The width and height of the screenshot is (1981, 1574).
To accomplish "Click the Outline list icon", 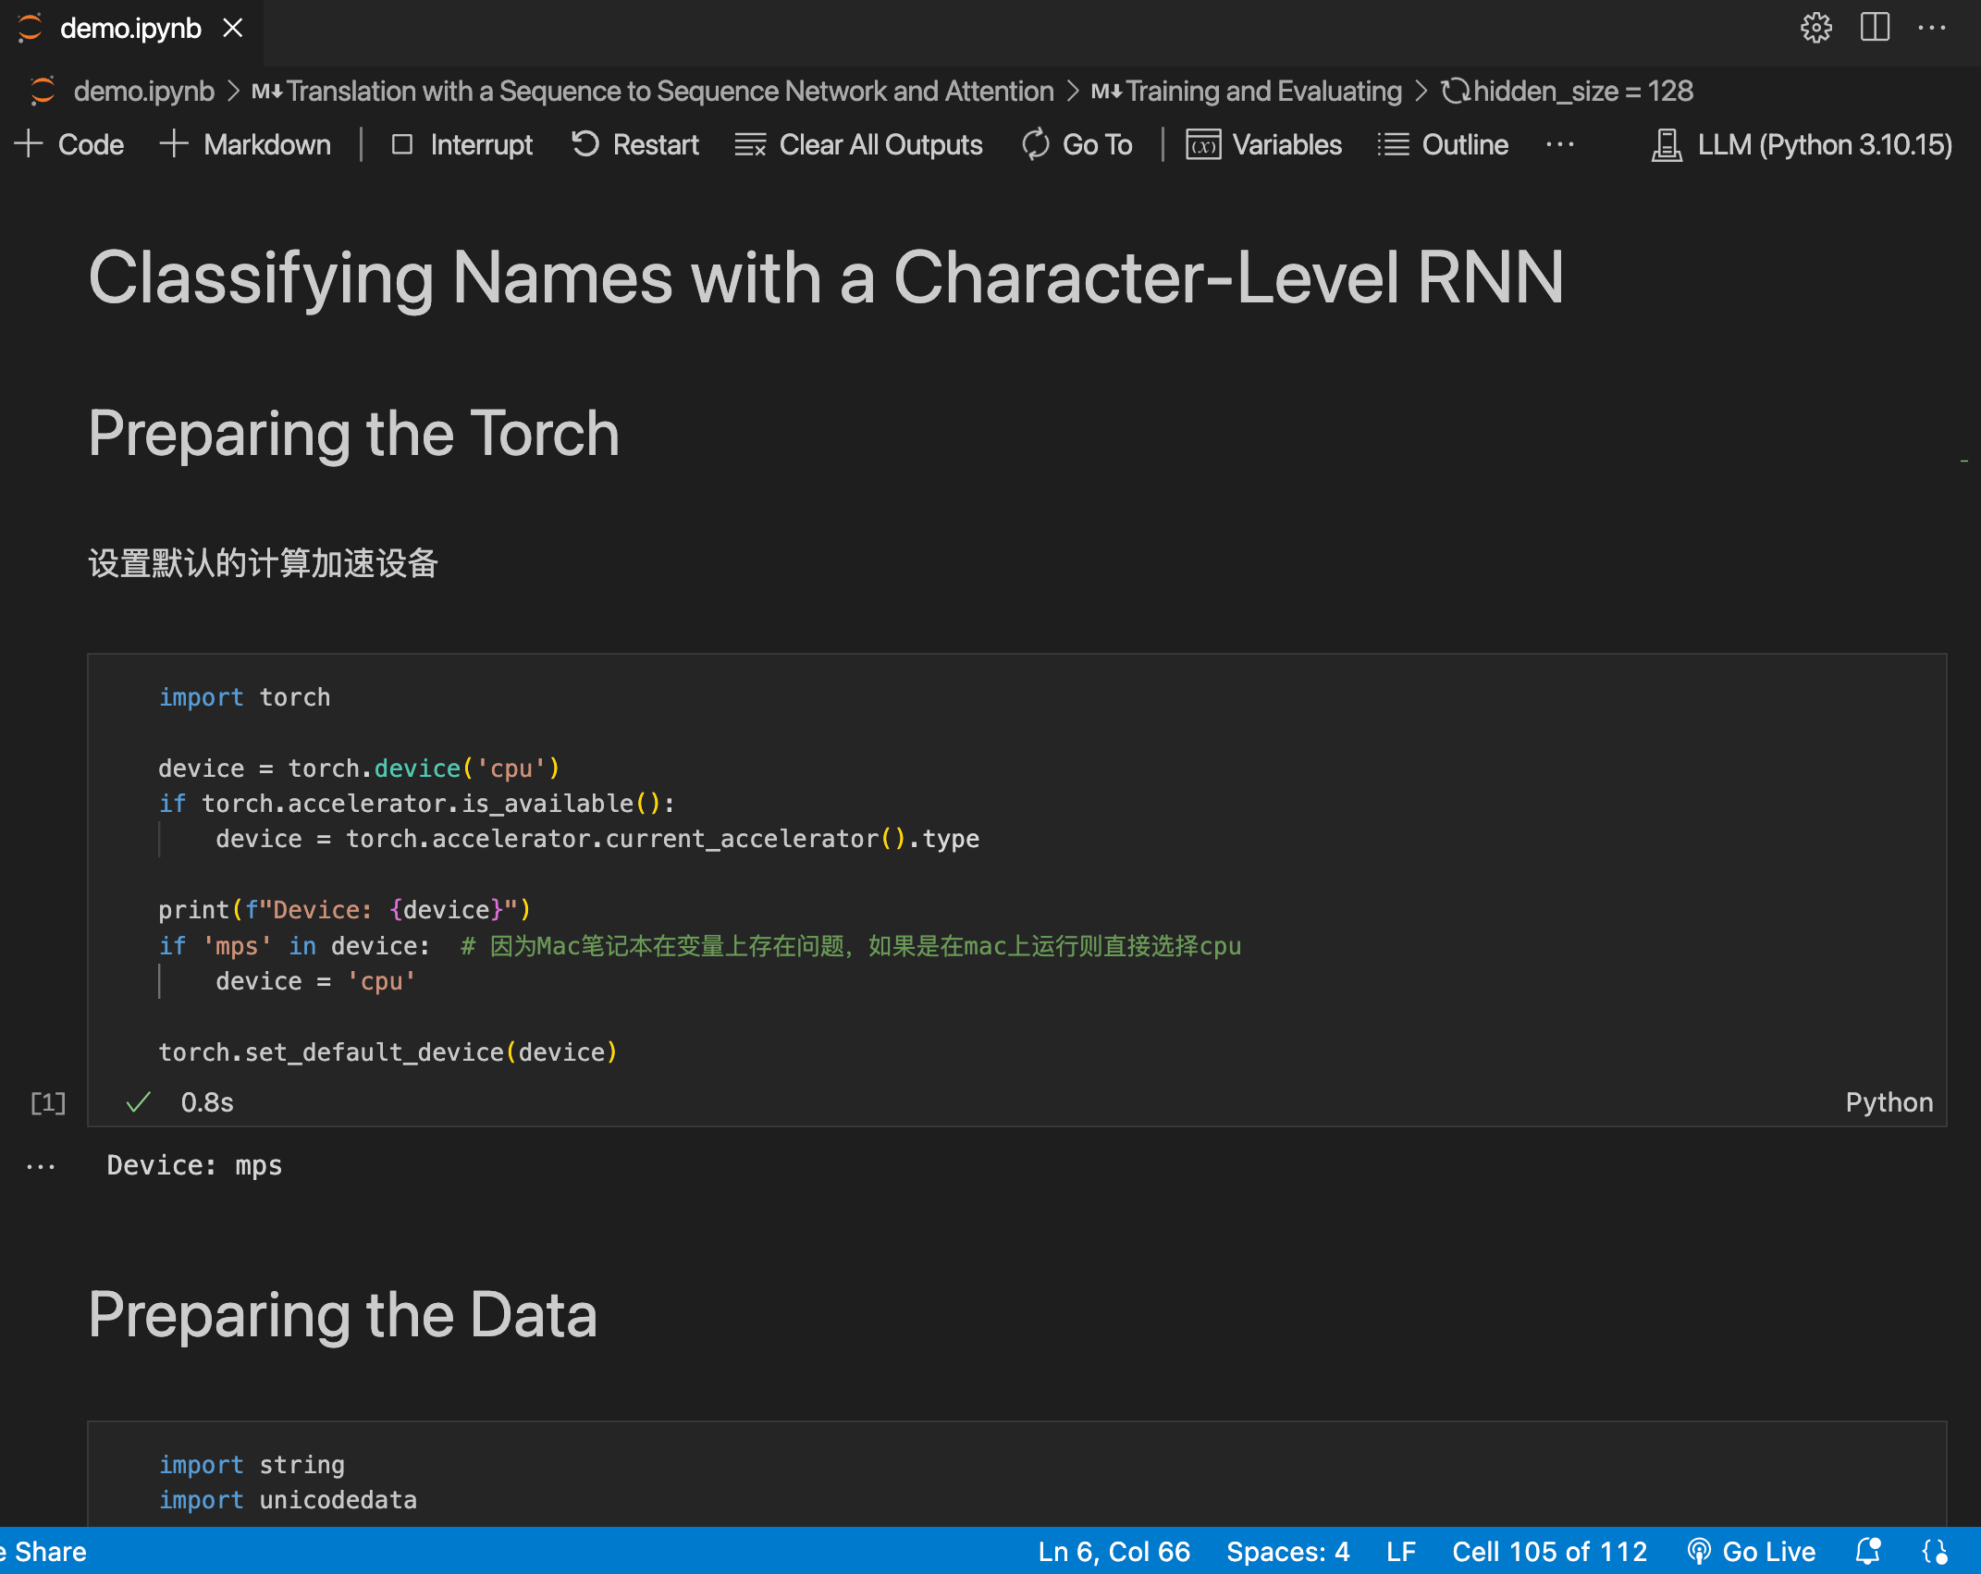I will [x=1393, y=144].
